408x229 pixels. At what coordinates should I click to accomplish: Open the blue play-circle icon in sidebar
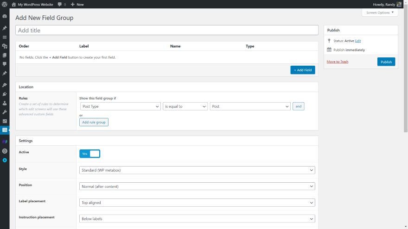coord(5,160)
